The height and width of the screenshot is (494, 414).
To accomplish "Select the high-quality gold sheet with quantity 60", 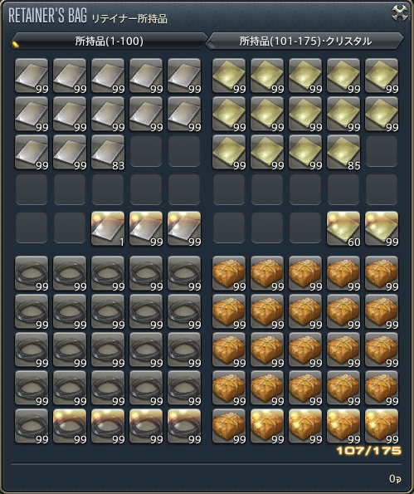I will pos(343,228).
